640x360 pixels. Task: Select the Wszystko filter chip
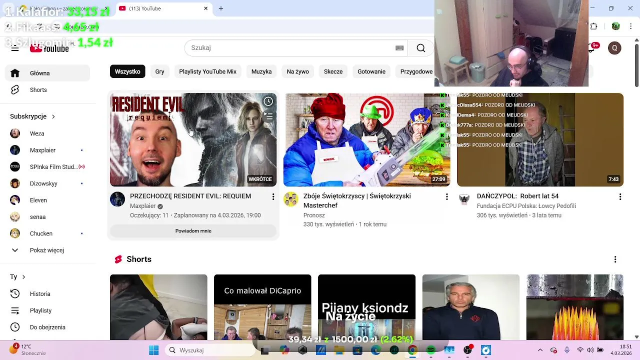[127, 71]
